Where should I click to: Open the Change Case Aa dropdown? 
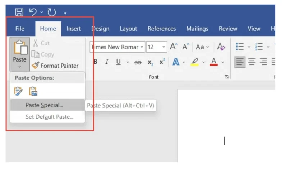point(202,47)
